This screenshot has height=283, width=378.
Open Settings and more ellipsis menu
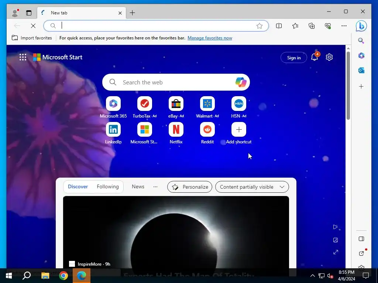click(x=344, y=26)
